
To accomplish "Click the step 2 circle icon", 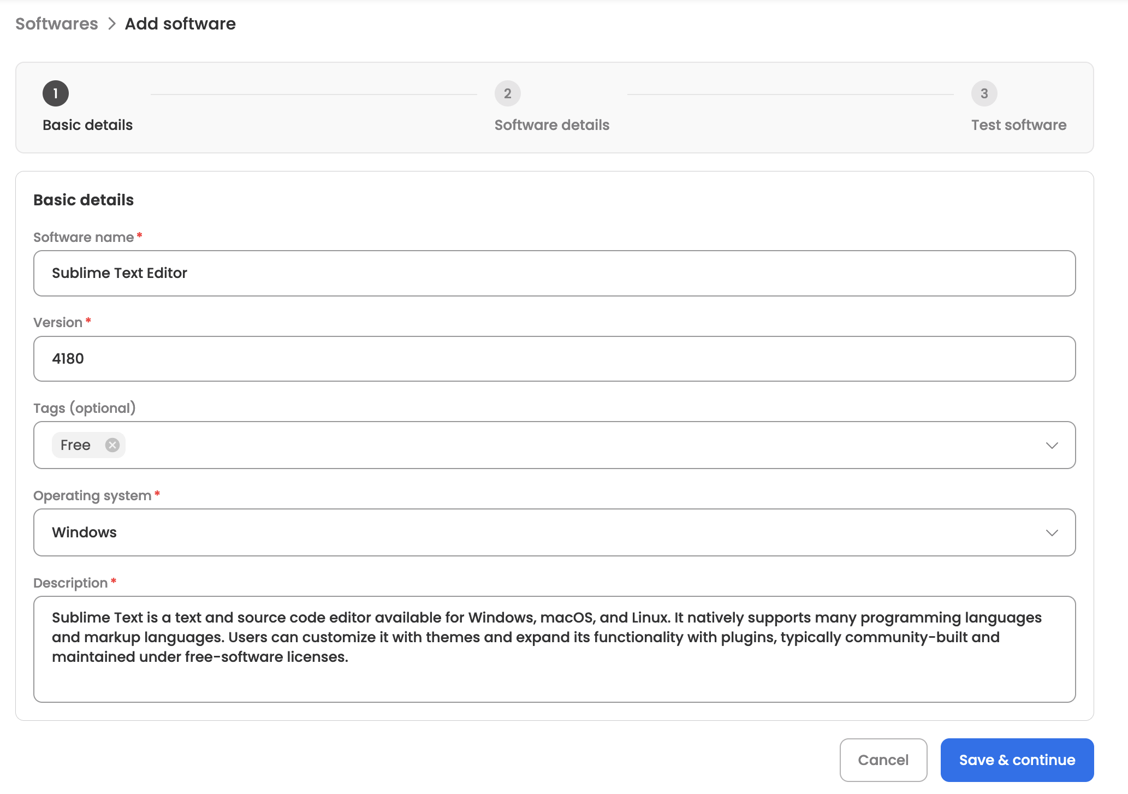I will point(507,93).
